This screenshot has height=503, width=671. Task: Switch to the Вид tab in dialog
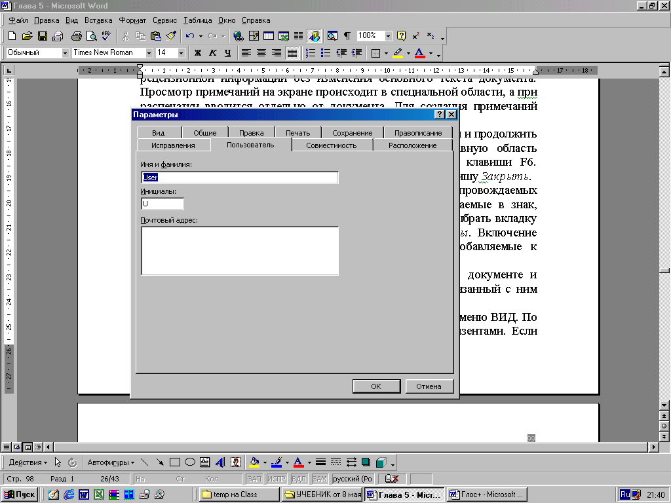[x=159, y=132]
